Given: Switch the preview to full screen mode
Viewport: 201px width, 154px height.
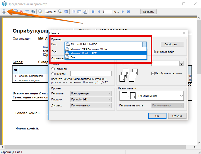Looking at the screenshot, I should click(66, 12).
